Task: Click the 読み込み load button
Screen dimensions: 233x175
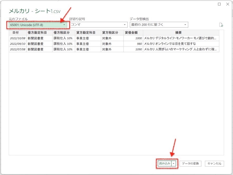Action: (x=165, y=164)
